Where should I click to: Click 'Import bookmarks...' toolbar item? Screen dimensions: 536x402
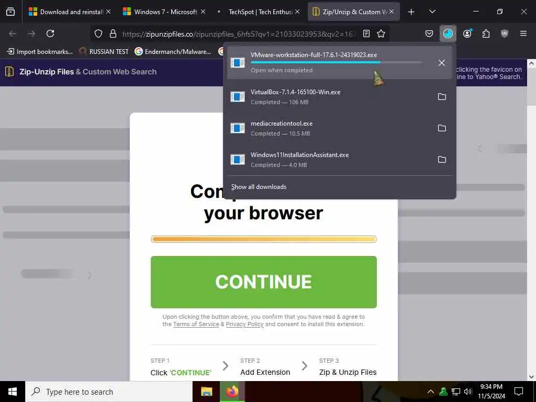40,52
